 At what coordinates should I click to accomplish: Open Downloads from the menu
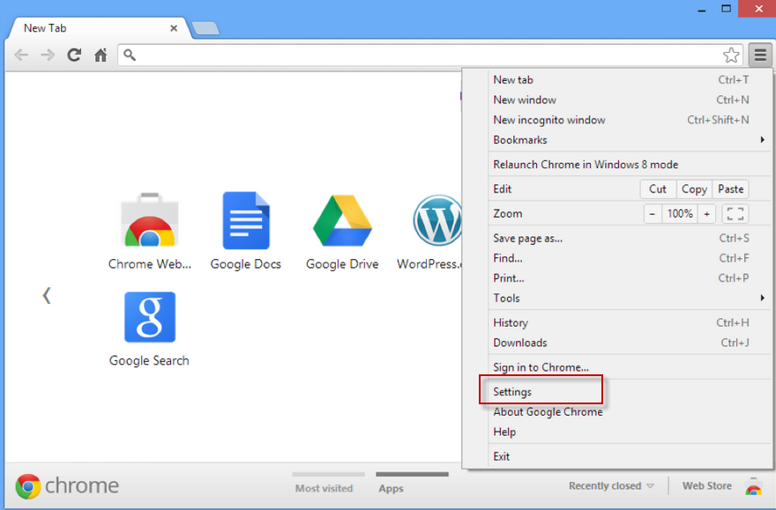tap(629, 343)
